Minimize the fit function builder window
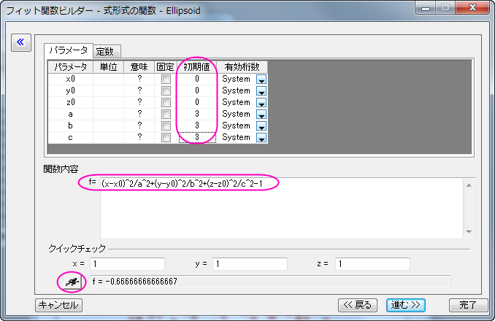The width and height of the screenshot is (495, 321). click(x=426, y=7)
